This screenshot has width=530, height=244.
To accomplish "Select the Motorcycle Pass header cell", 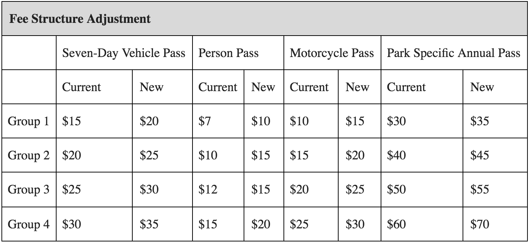I will [332, 53].
